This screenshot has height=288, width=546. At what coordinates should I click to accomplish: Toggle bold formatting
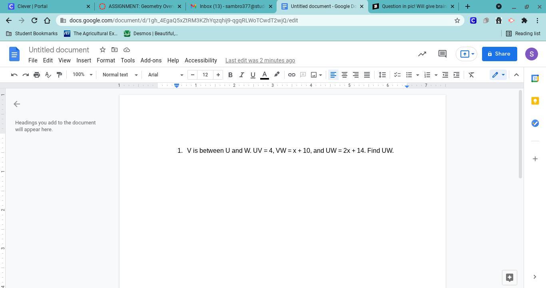click(230, 75)
